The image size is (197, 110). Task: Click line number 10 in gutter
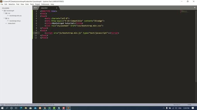pyautogui.click(x=36, y=33)
